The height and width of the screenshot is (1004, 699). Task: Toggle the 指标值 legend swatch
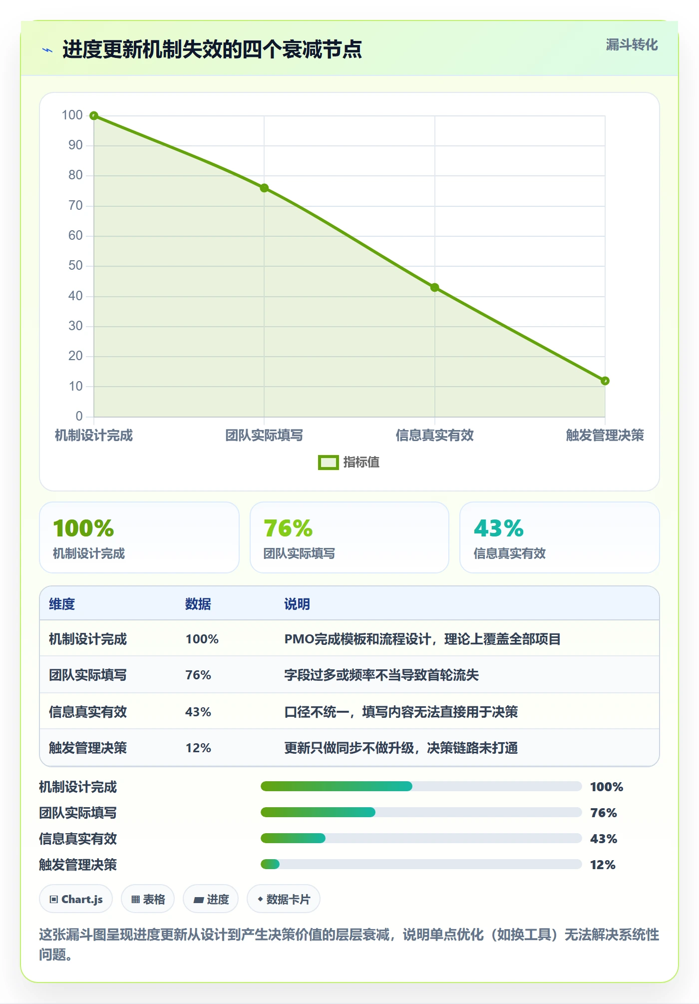pyautogui.click(x=328, y=463)
